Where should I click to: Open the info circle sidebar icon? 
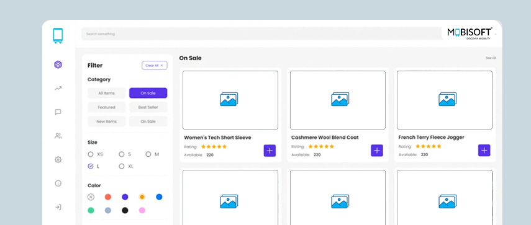pos(58,183)
